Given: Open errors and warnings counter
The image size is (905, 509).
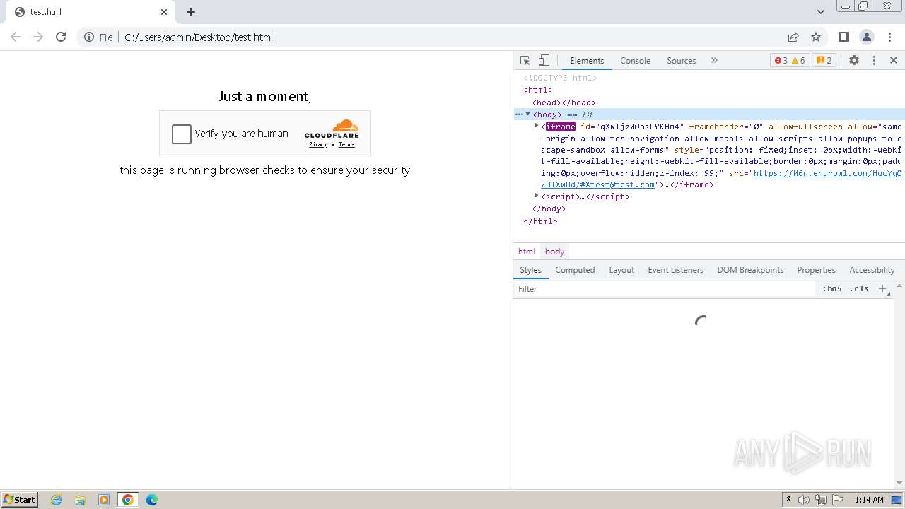Looking at the screenshot, I should [790, 60].
